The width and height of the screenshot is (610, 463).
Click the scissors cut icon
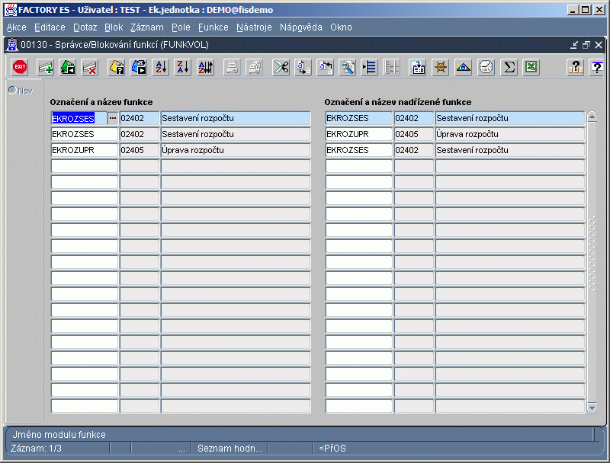pyautogui.click(x=281, y=67)
